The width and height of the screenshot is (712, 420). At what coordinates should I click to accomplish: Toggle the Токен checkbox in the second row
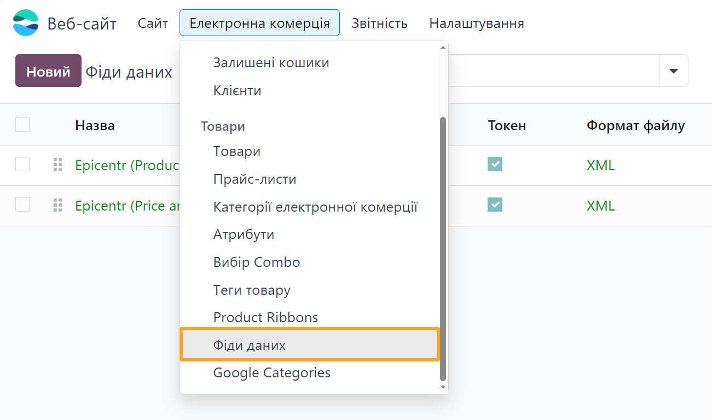[495, 205]
